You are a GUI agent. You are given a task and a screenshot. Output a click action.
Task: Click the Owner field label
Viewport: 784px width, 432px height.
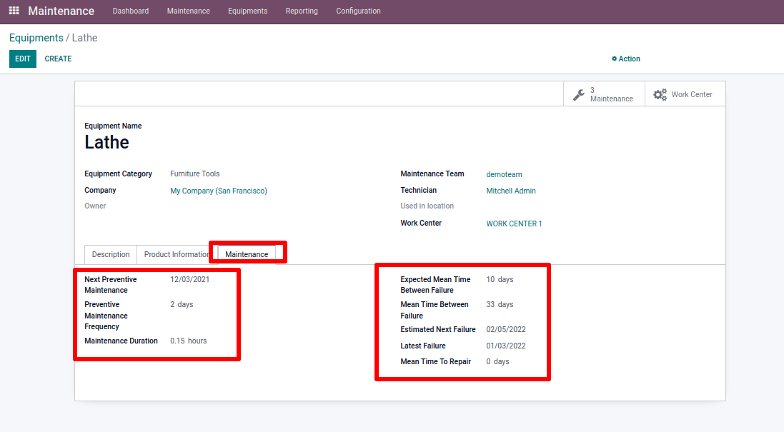tap(95, 206)
